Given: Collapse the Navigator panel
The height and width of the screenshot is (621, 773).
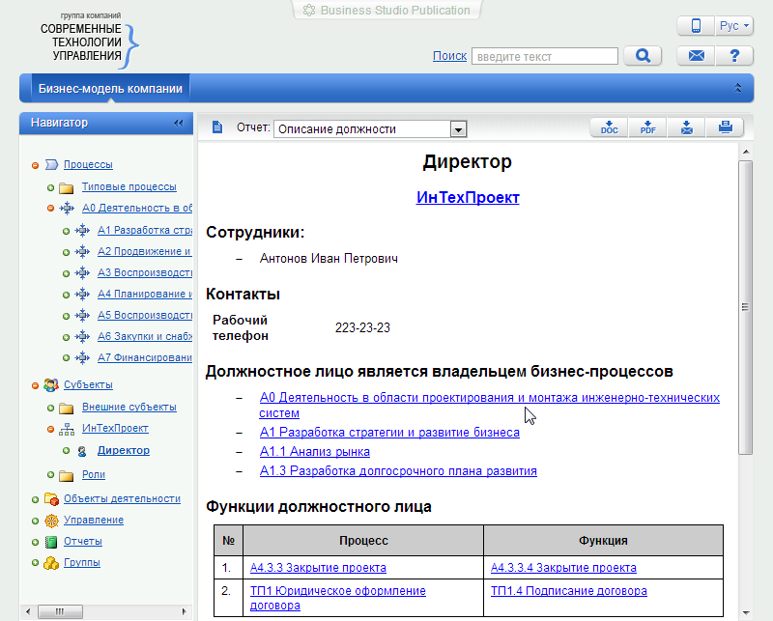Looking at the screenshot, I should (178, 123).
